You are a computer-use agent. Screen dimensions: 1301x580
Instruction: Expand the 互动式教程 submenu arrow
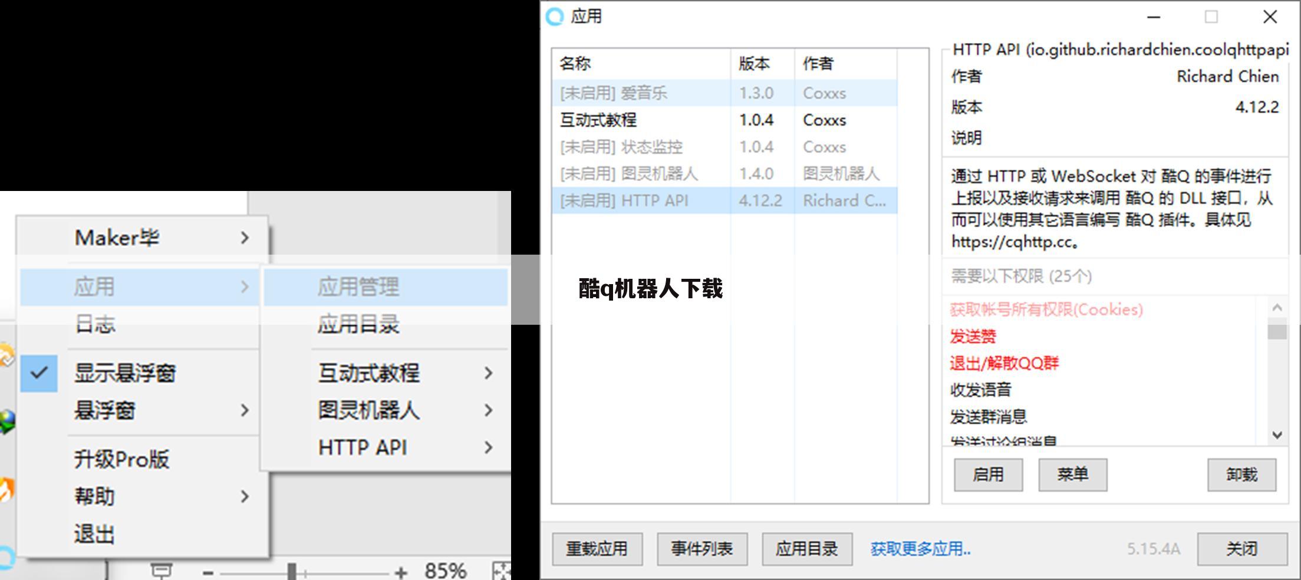click(x=488, y=373)
